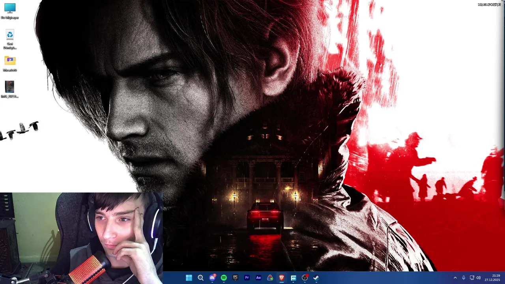
Task: Select the Masaüstü folder on desktop
Action: (10, 64)
